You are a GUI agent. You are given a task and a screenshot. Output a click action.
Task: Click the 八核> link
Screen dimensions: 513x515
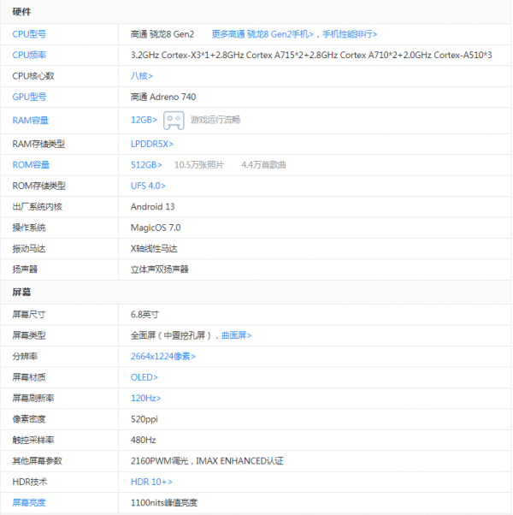141,76
